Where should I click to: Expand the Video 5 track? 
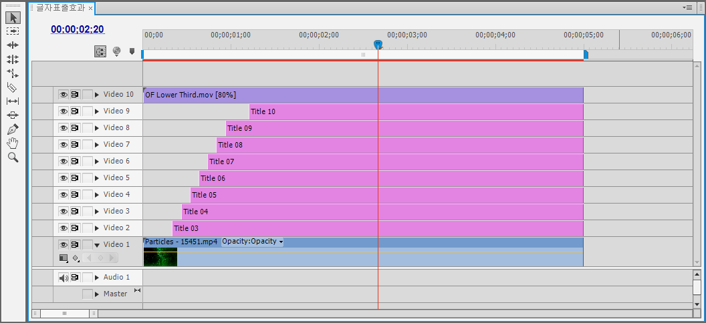pyautogui.click(x=97, y=178)
